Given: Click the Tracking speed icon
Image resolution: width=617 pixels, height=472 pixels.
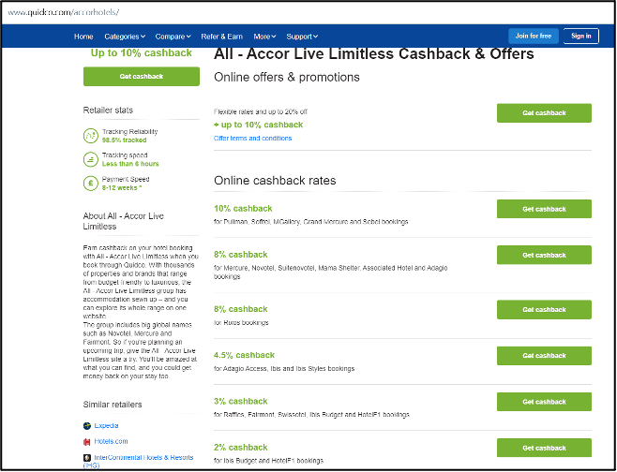Looking at the screenshot, I should click(91, 159).
